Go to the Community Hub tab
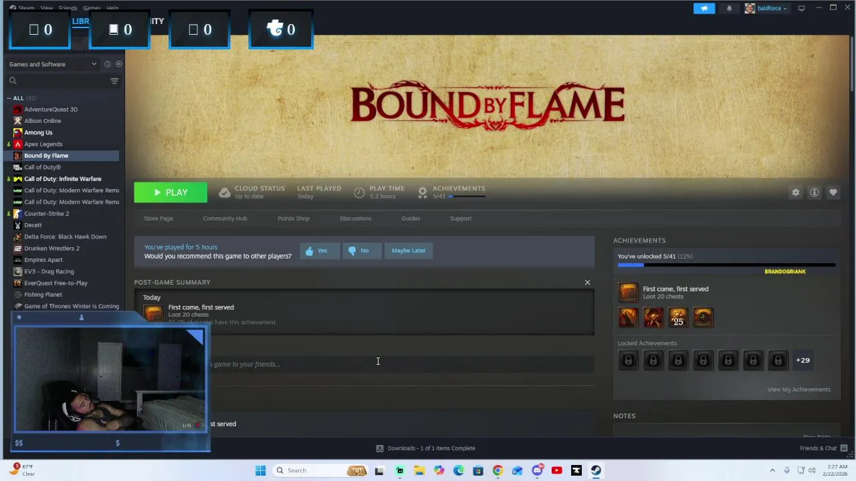856x481 pixels. 225,218
